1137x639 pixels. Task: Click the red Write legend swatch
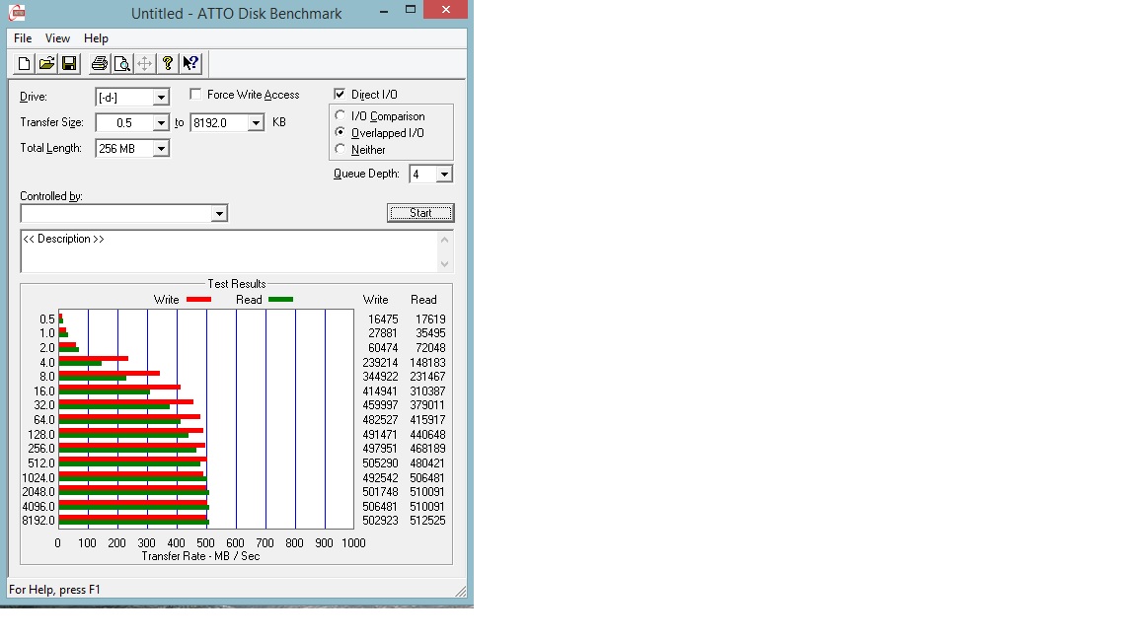pyautogui.click(x=198, y=299)
